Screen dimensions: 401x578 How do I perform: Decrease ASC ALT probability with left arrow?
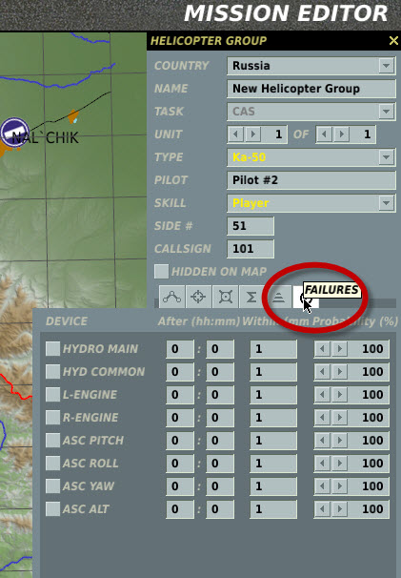tap(323, 508)
